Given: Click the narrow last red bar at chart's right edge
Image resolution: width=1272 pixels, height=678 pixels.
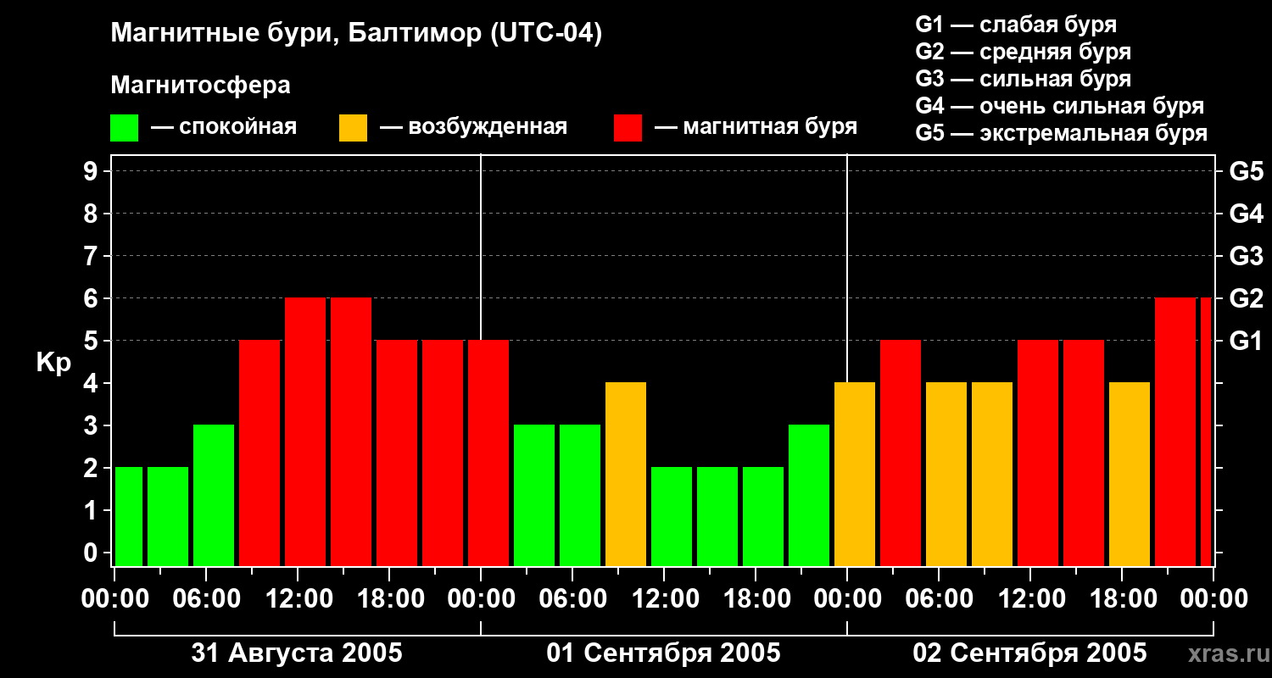Looking at the screenshot, I should click(1207, 432).
